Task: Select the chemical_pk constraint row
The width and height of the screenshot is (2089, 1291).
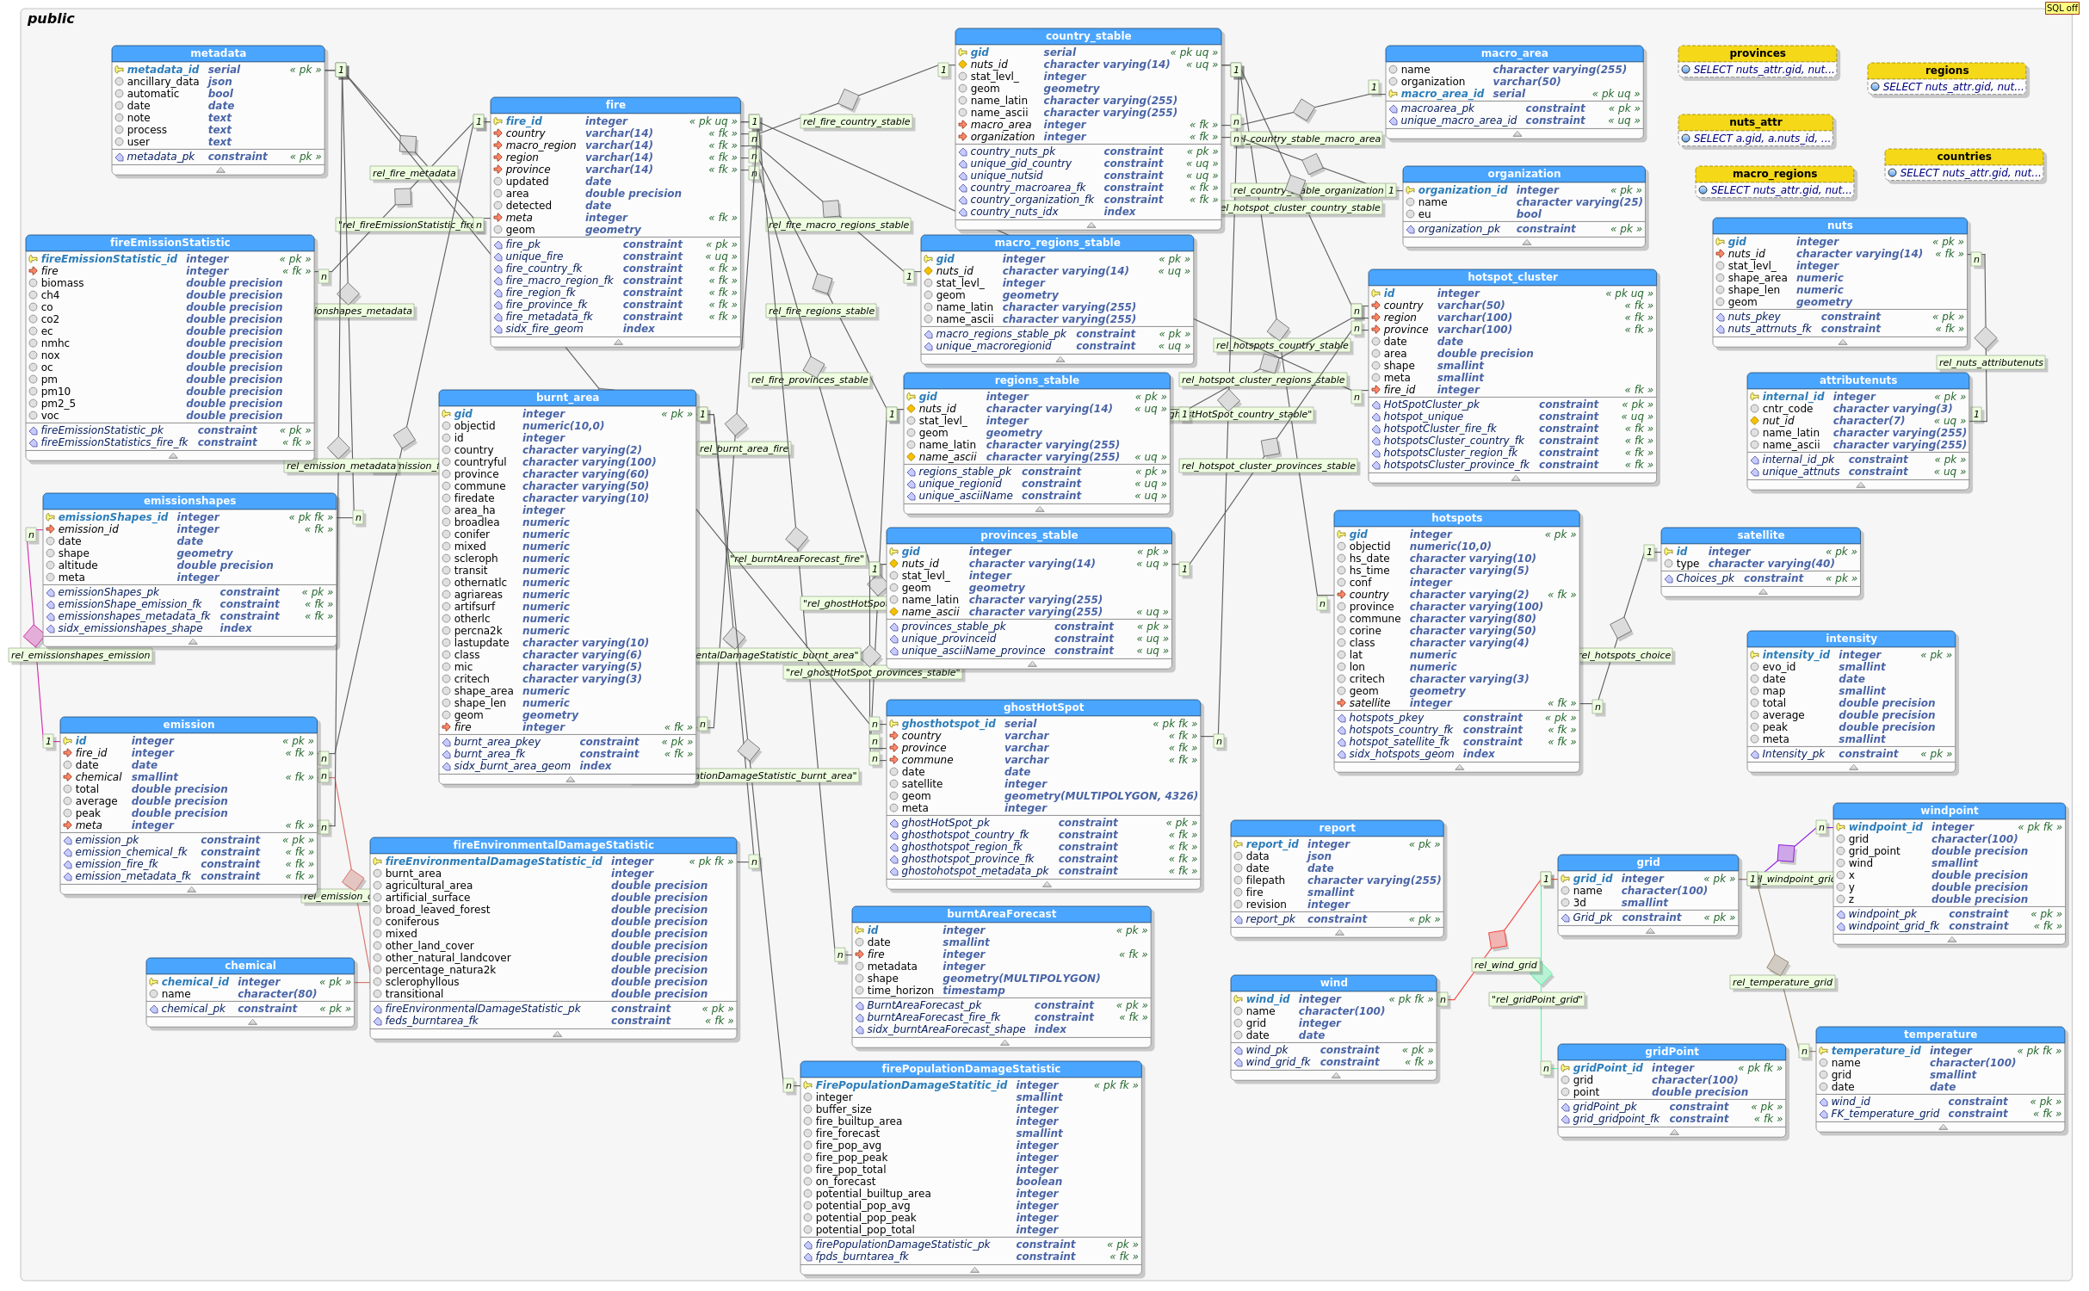Action: pyautogui.click(x=250, y=1009)
